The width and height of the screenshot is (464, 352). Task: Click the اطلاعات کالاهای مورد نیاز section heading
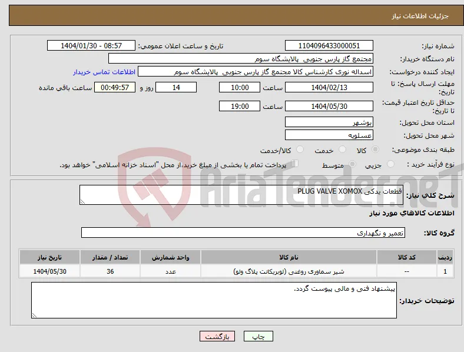412,213
